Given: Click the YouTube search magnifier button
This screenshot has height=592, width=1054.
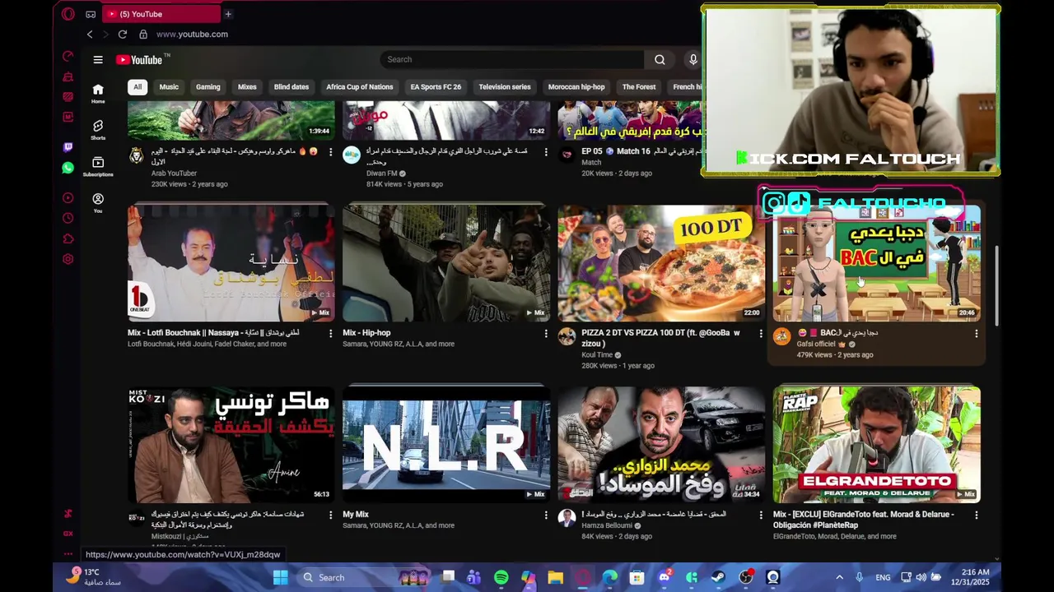Looking at the screenshot, I should coord(660,59).
